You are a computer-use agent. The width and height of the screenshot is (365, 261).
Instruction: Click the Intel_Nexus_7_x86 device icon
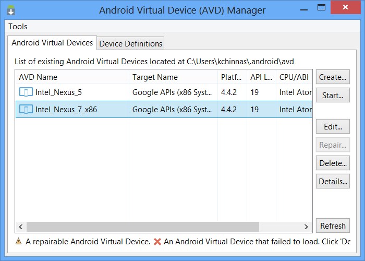26,110
